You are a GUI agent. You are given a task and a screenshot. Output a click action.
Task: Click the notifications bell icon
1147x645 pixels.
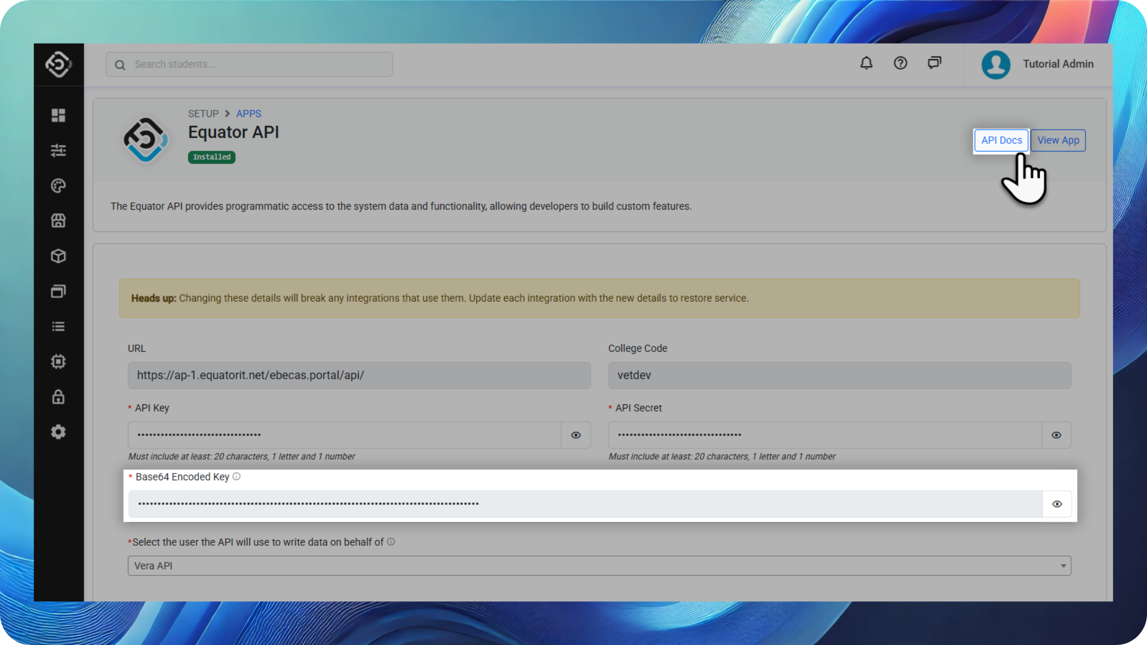(x=866, y=63)
